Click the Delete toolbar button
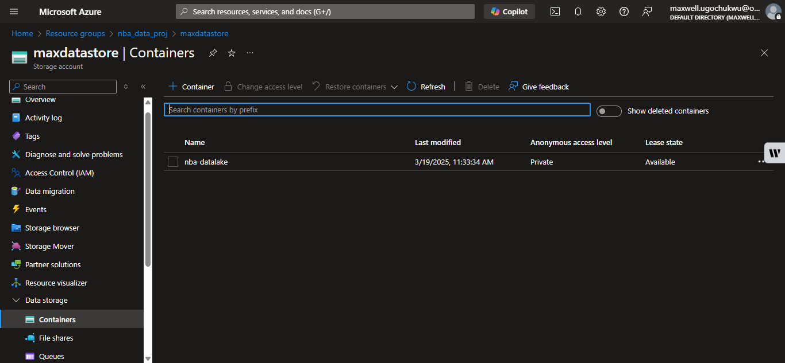 tap(482, 87)
